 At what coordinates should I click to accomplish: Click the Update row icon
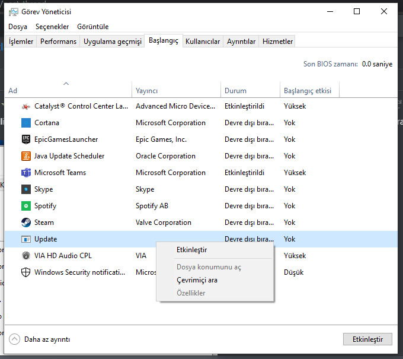(26, 239)
